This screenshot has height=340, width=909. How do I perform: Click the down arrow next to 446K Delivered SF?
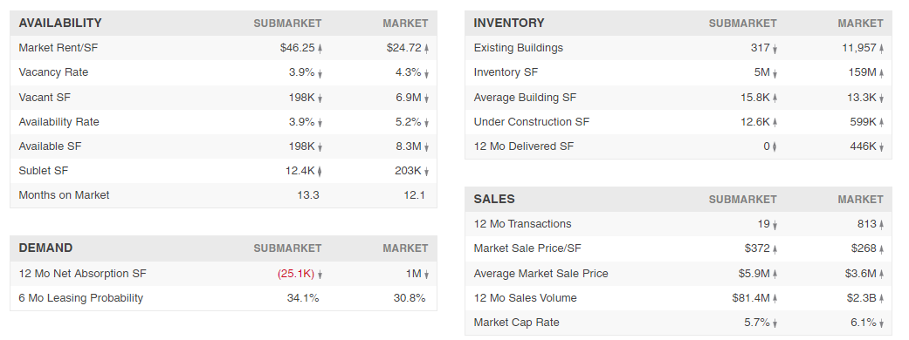point(881,147)
